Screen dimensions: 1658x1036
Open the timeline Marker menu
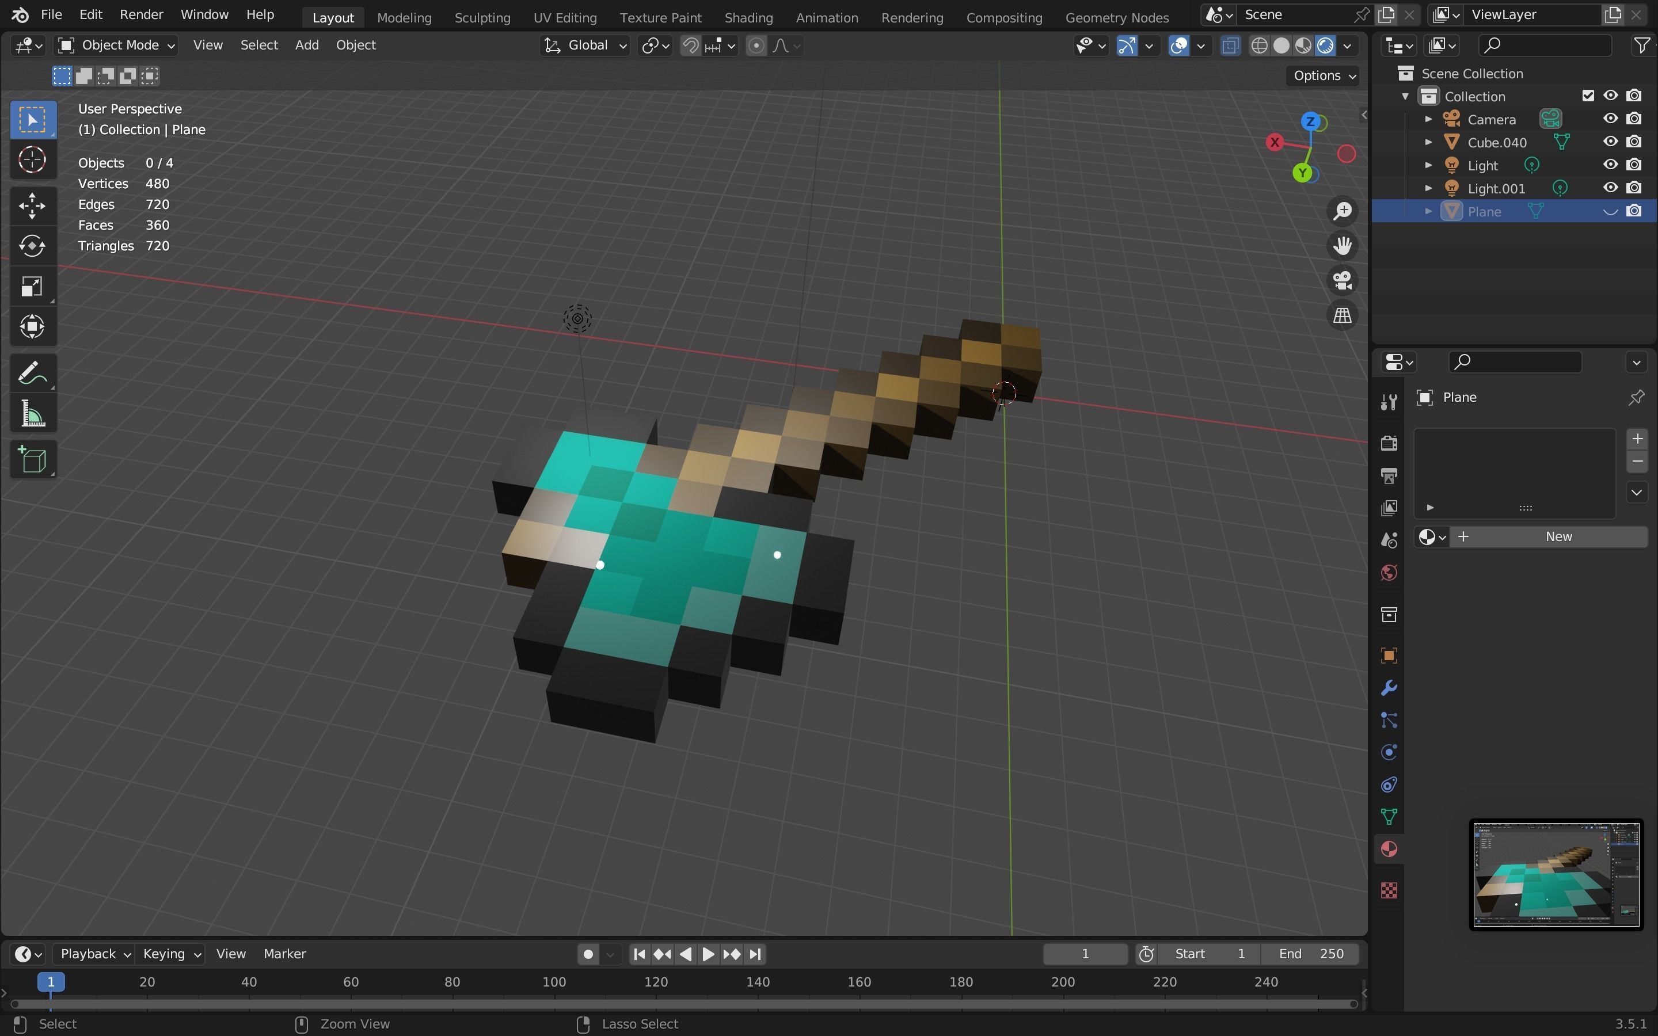coord(284,954)
